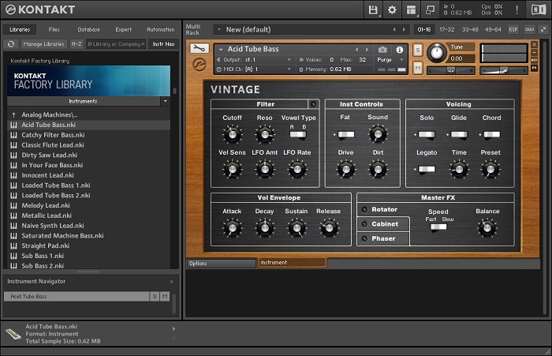Click the NI logo icon
Screen dimensions: 552x356
pyautogui.click(x=539, y=9)
